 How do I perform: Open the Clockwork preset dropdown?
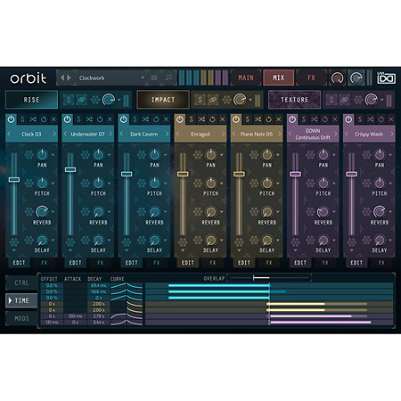(143, 78)
